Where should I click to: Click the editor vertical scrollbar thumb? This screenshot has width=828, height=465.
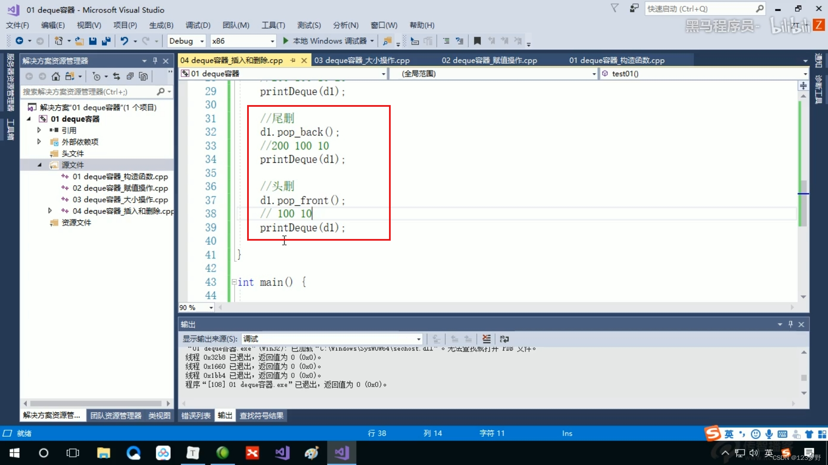pos(803,202)
